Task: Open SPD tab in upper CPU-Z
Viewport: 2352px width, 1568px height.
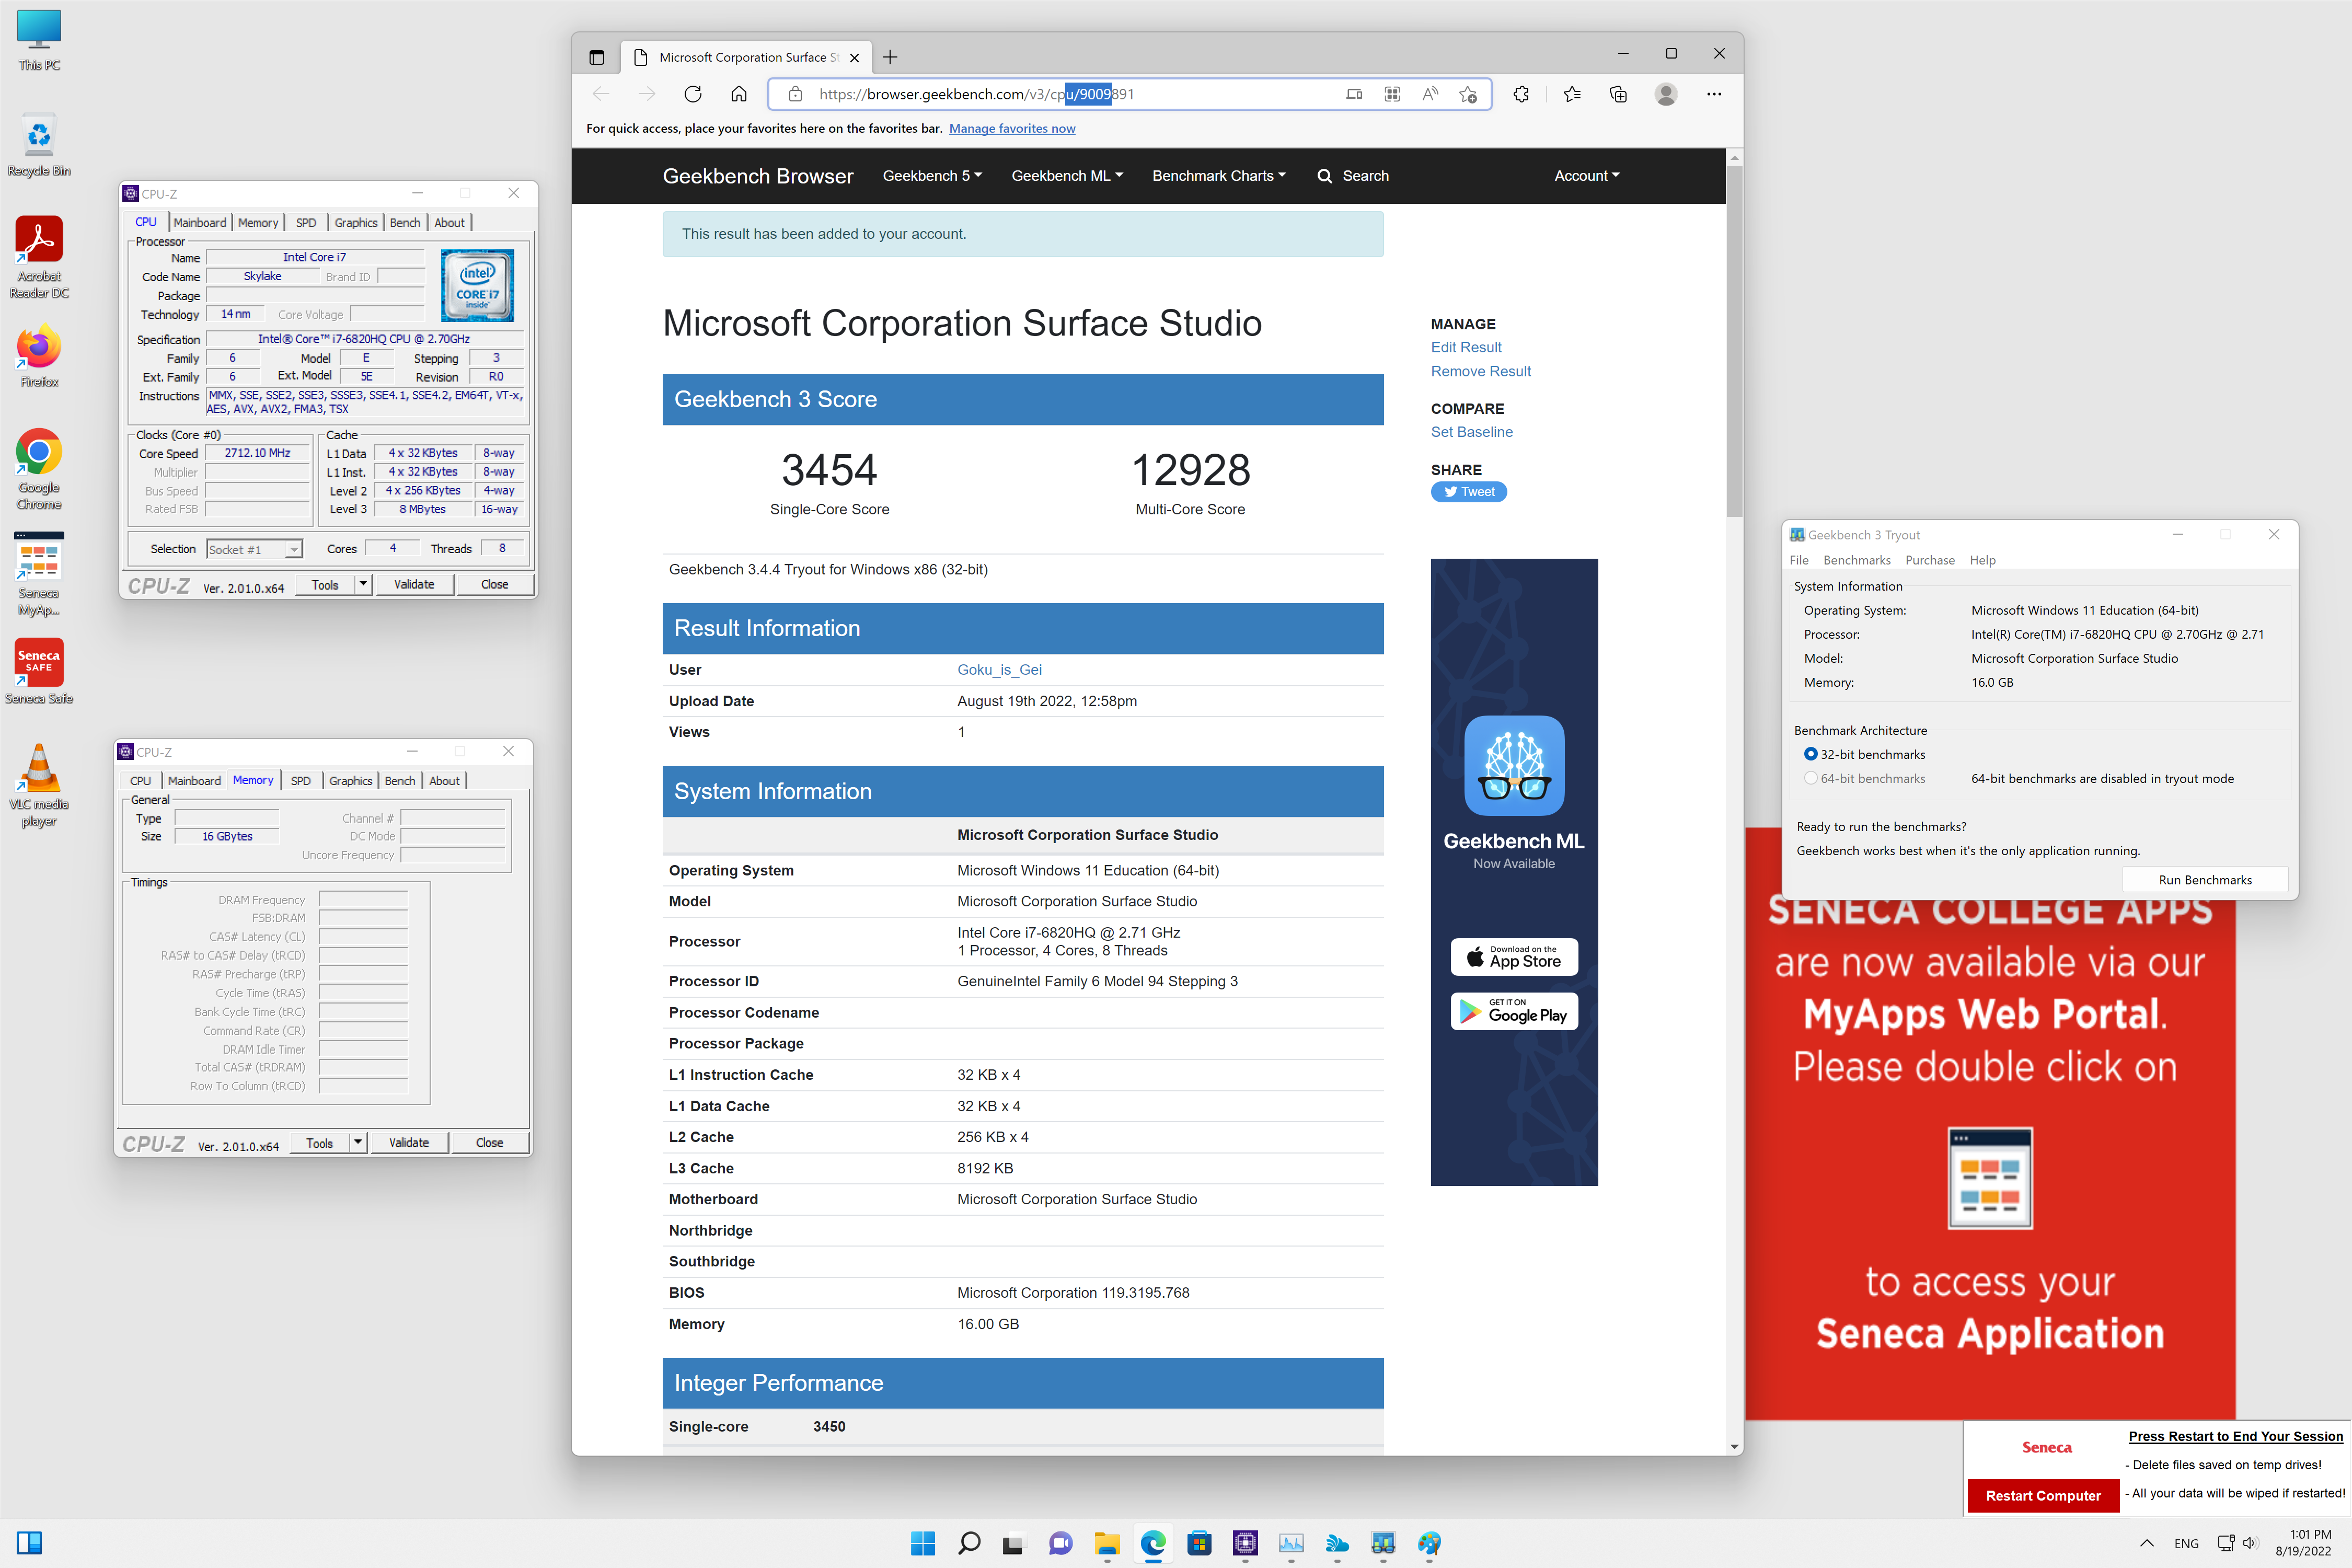Action: click(x=306, y=222)
